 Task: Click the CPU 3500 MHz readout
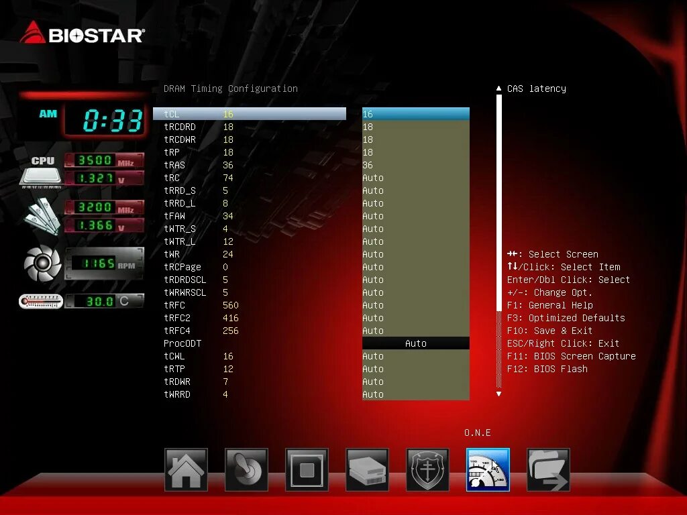(x=104, y=160)
